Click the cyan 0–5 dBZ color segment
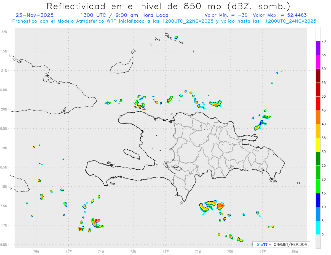Screen dimensions: 331x255 click(x=318, y=228)
